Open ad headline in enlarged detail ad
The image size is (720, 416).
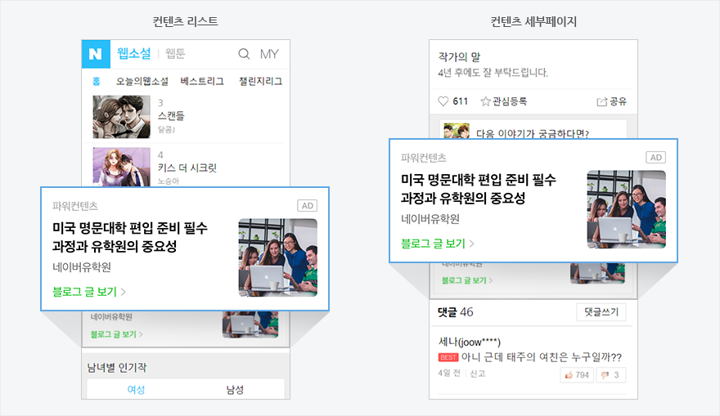coord(479,189)
